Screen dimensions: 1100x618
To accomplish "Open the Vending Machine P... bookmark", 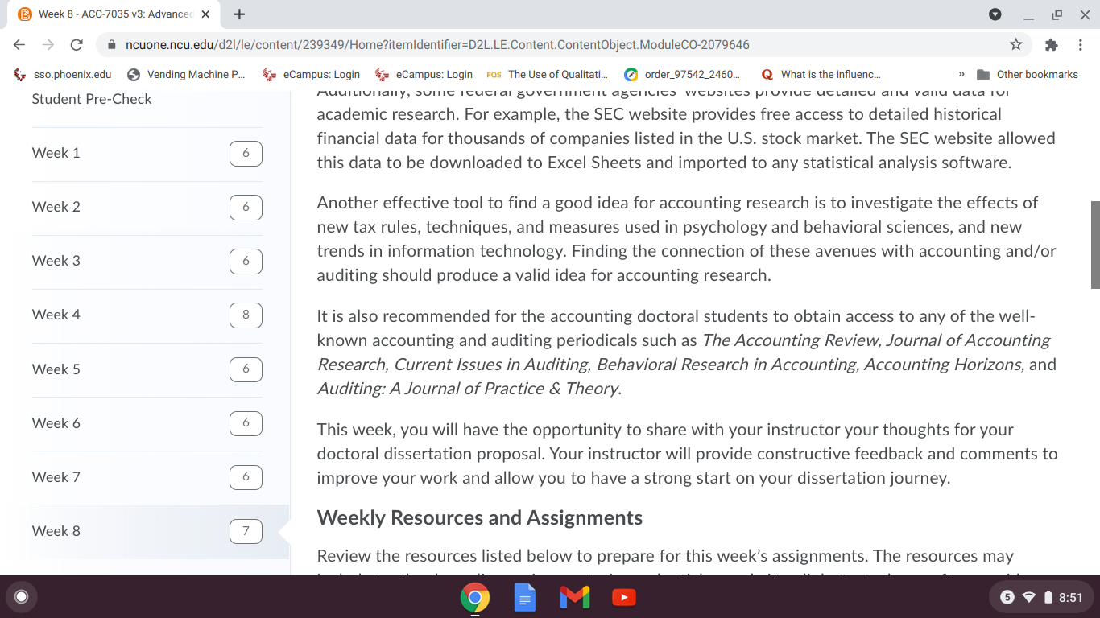I will [187, 74].
